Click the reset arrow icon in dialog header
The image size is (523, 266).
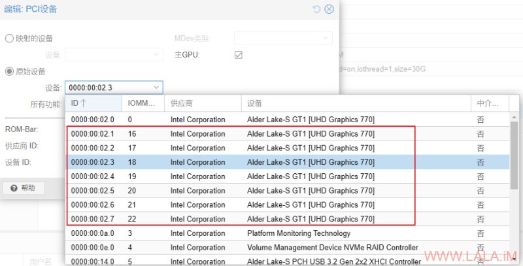click(x=316, y=9)
